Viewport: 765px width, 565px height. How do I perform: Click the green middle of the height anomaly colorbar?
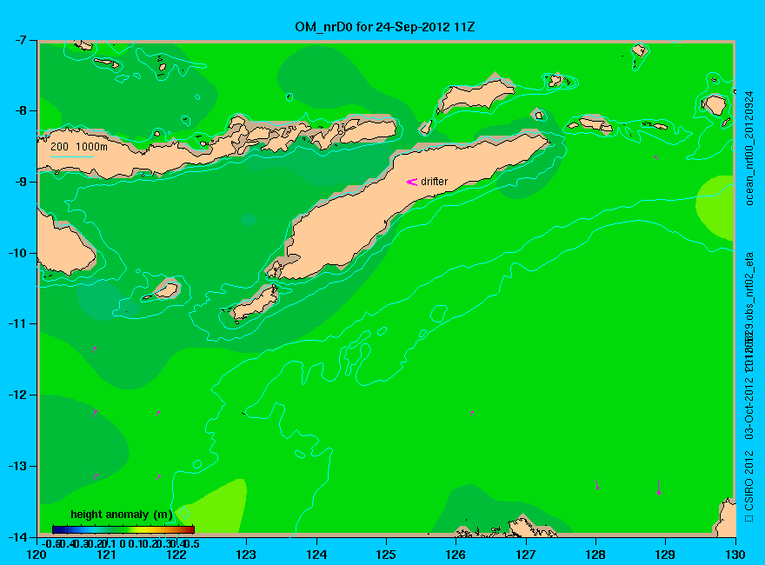[123, 529]
